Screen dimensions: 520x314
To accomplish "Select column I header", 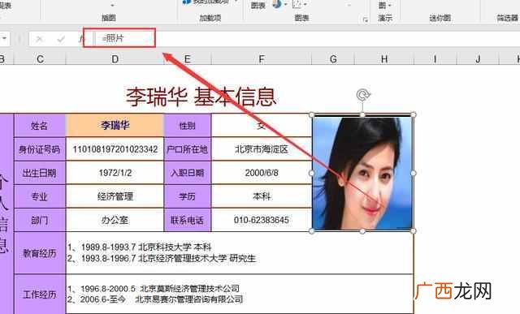I will pos(435,59).
